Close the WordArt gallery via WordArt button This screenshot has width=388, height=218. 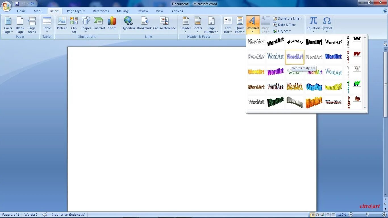click(253, 25)
